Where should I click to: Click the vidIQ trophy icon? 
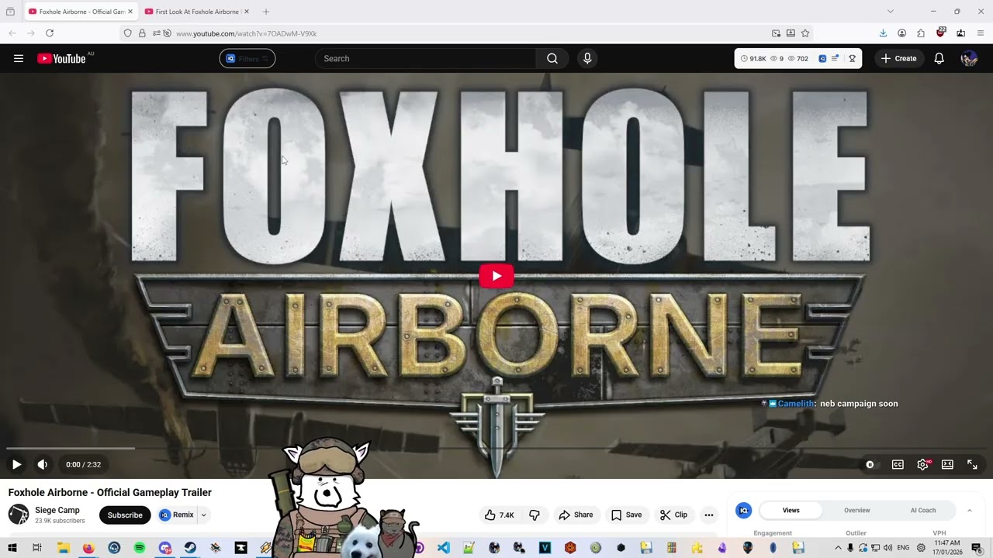click(852, 58)
